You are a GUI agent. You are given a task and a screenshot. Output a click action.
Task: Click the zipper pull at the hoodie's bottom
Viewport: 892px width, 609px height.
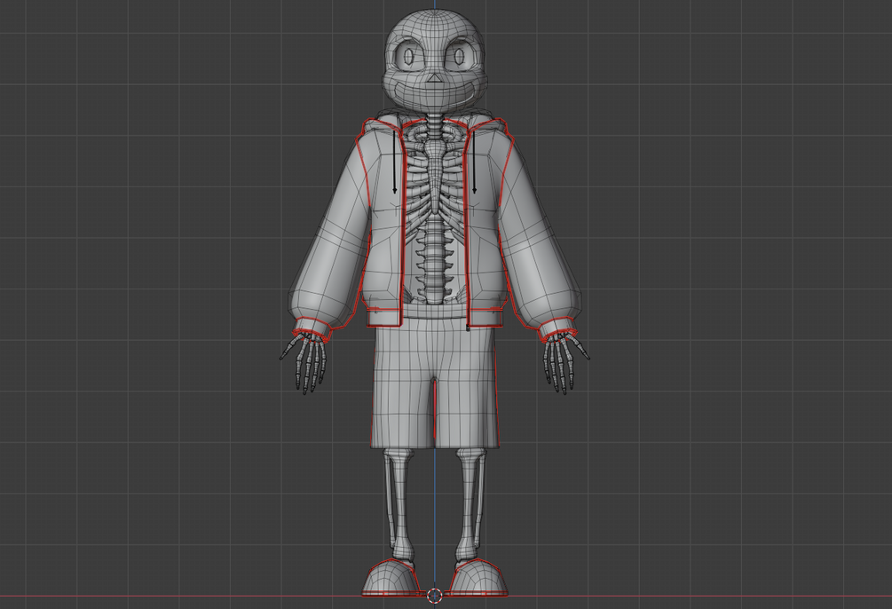click(x=468, y=328)
